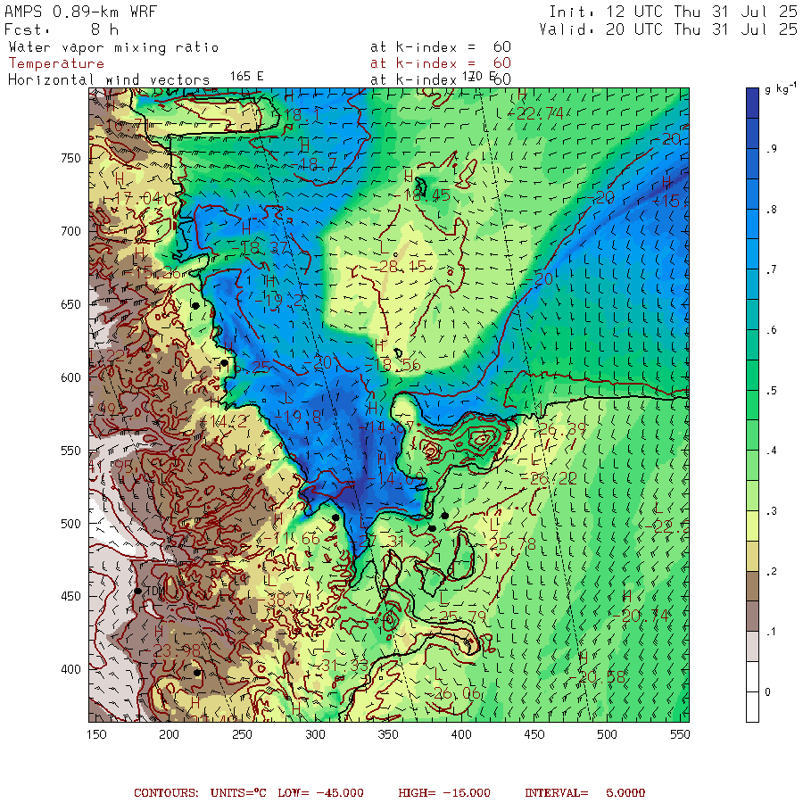Click the '-38.74' temperature low value

click(x=284, y=600)
